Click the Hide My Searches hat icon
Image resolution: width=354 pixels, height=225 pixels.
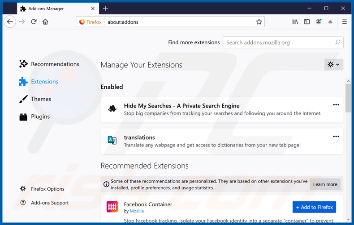pyautogui.click(x=112, y=108)
